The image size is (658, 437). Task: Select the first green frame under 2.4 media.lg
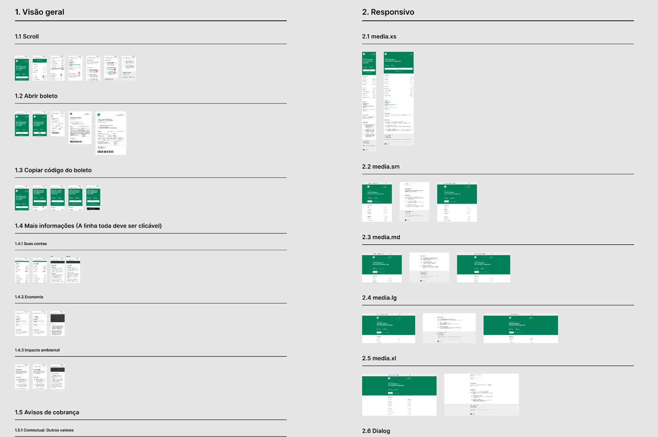(x=389, y=328)
